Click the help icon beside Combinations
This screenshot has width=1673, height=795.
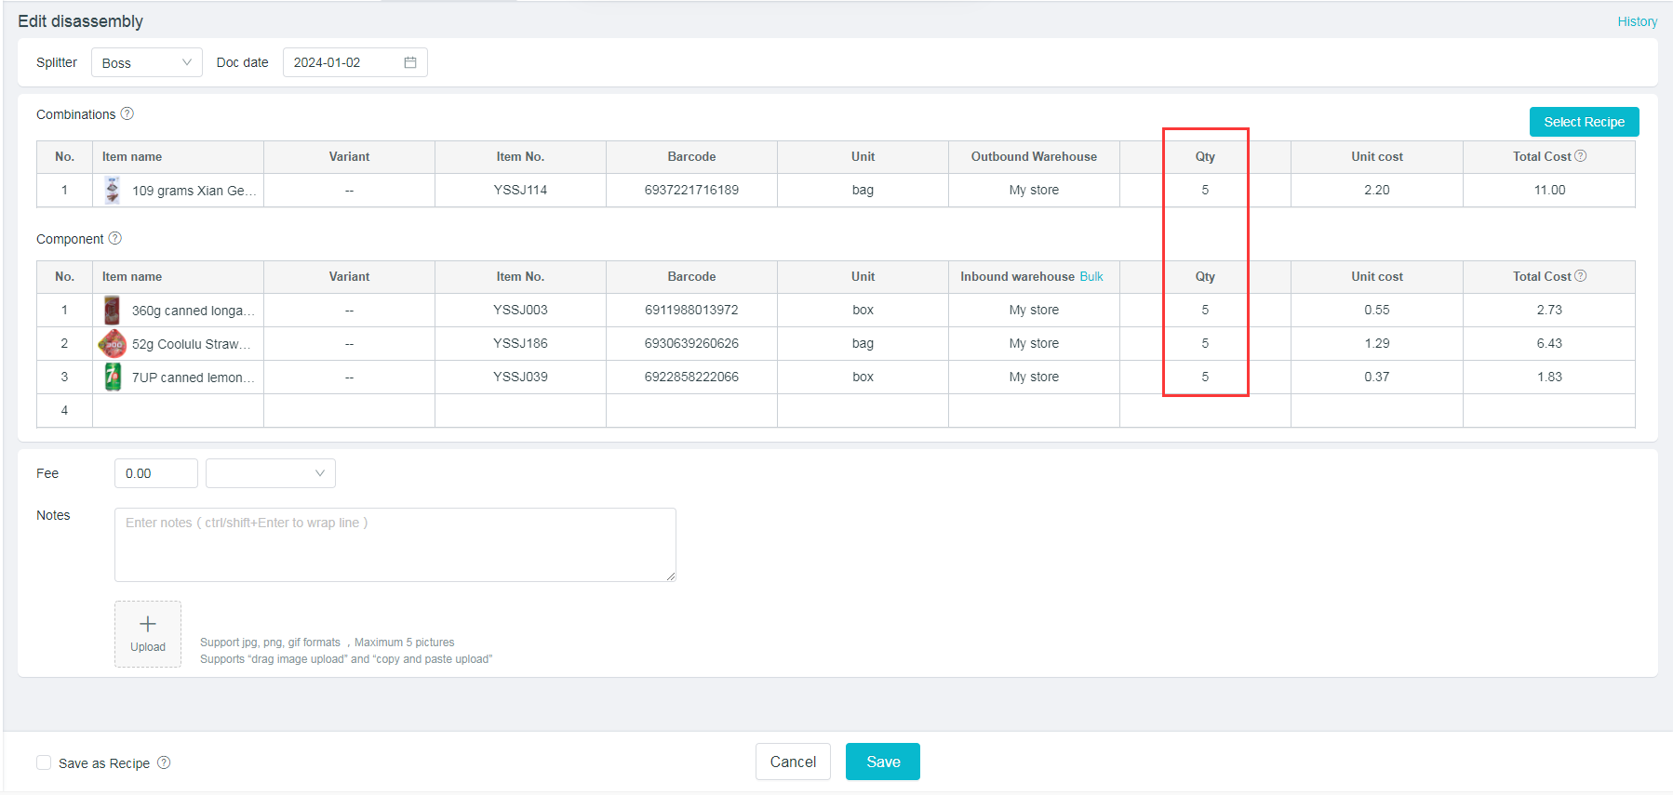pos(127,113)
